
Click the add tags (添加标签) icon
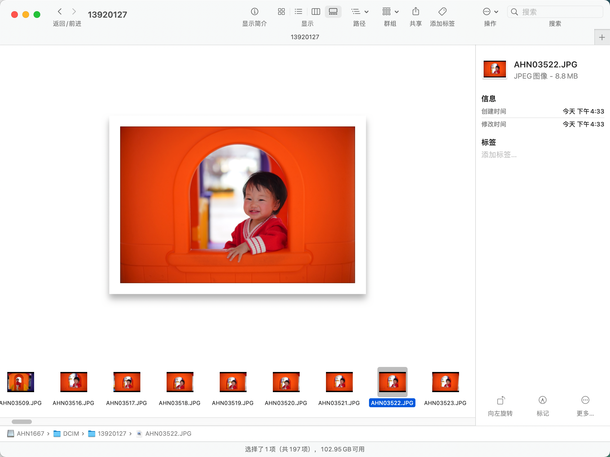point(442,12)
